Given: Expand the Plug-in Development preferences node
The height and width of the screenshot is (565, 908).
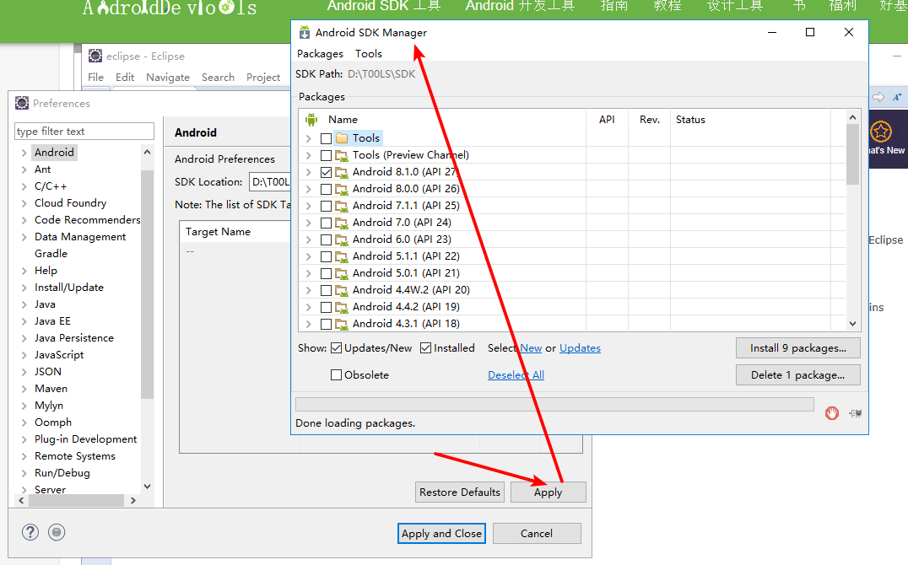Looking at the screenshot, I should pyautogui.click(x=24, y=439).
